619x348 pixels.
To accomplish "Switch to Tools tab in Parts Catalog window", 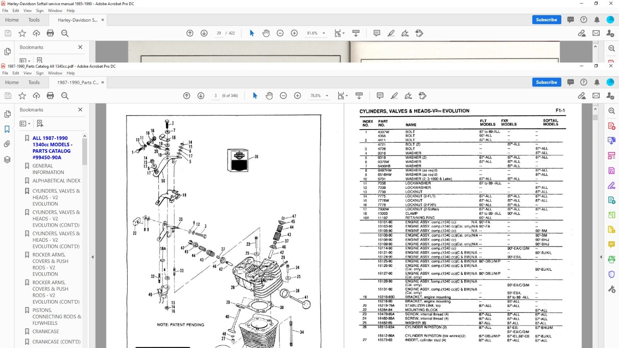I will [x=34, y=82].
